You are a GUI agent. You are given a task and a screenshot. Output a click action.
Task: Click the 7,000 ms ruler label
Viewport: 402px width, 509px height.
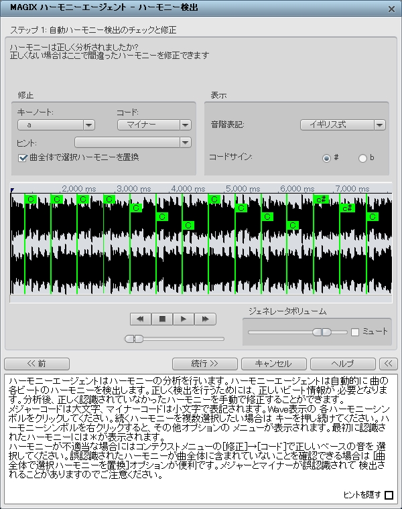pos(352,189)
